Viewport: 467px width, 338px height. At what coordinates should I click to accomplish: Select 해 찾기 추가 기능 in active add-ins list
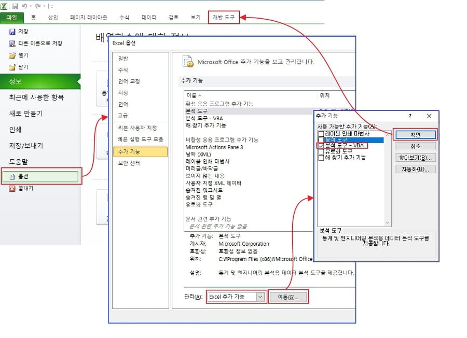(206, 125)
